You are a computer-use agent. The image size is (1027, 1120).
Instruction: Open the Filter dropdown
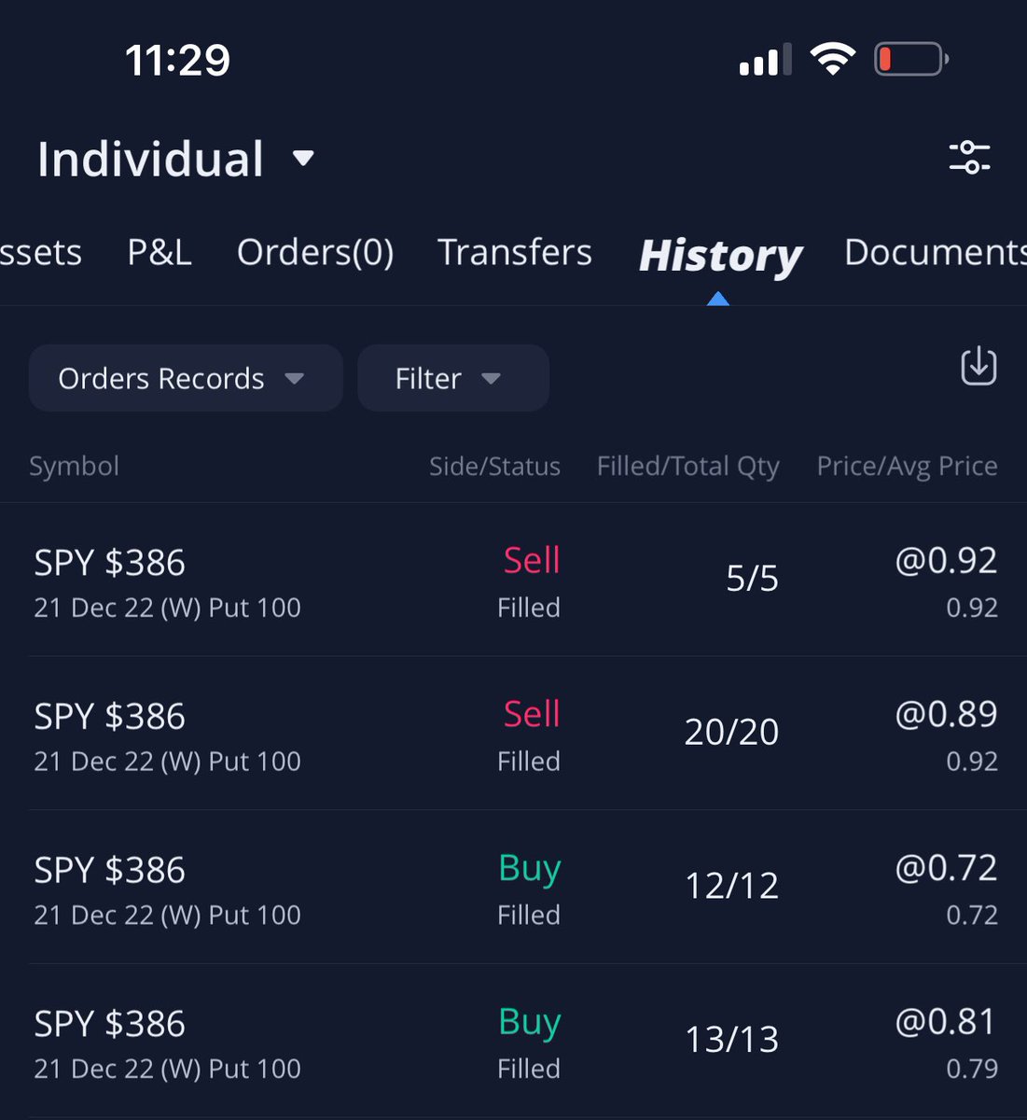click(453, 378)
